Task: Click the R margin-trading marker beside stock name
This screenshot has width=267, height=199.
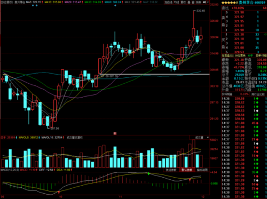Action: 237,3
